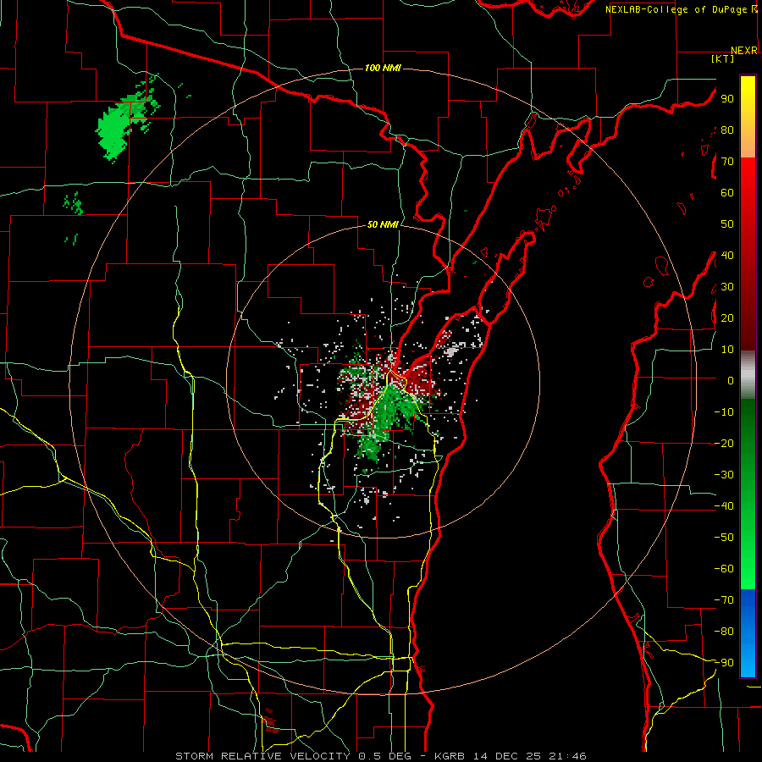Image resolution: width=762 pixels, height=762 pixels.
Task: Select the 50 value on velocity scale
Action: pyautogui.click(x=727, y=224)
